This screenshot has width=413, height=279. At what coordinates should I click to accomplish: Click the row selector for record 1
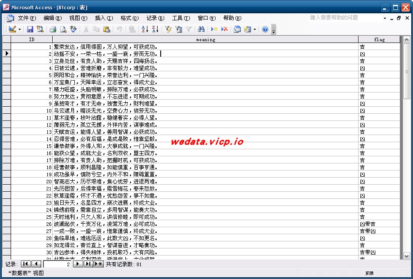[x=7, y=46]
